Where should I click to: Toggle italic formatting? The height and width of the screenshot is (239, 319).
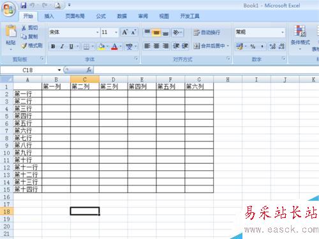click(62, 47)
